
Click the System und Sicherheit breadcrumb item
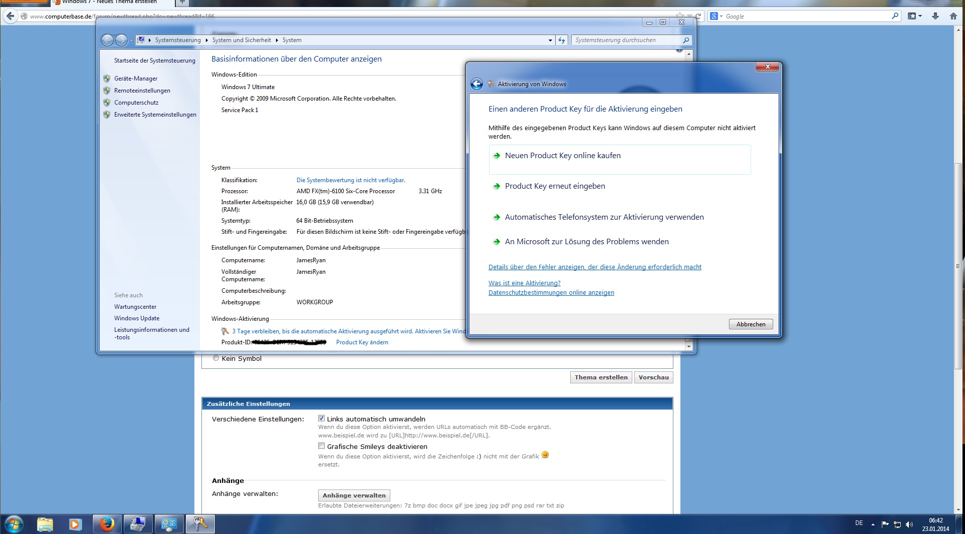tap(242, 40)
